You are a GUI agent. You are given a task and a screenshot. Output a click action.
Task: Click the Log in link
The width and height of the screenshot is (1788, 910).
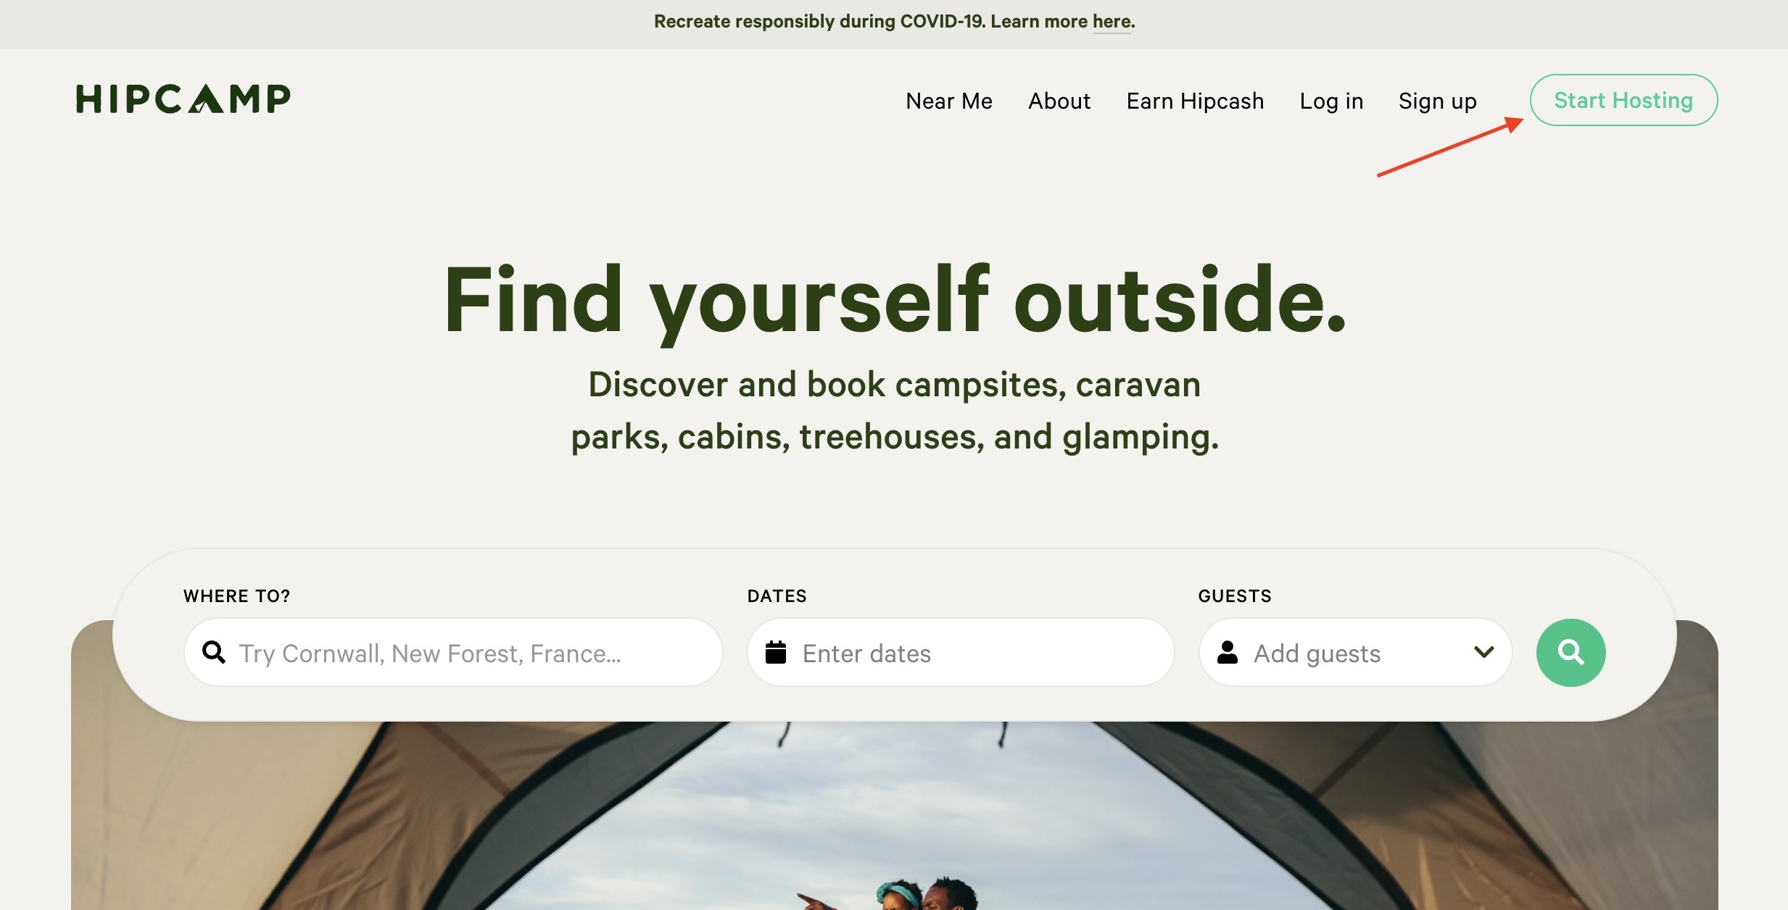tap(1331, 101)
